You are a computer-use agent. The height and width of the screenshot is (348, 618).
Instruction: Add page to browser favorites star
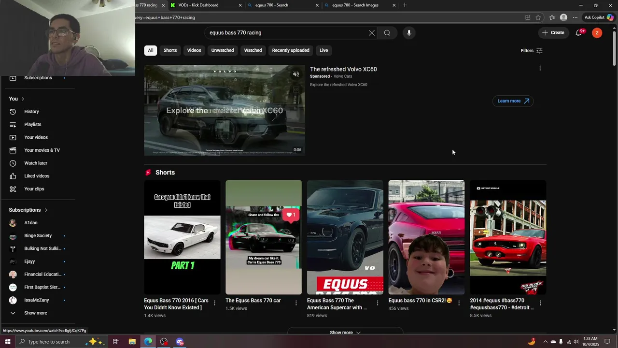coord(538,17)
